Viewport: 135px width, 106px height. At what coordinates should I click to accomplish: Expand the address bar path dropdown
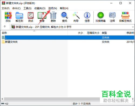coord(133,27)
